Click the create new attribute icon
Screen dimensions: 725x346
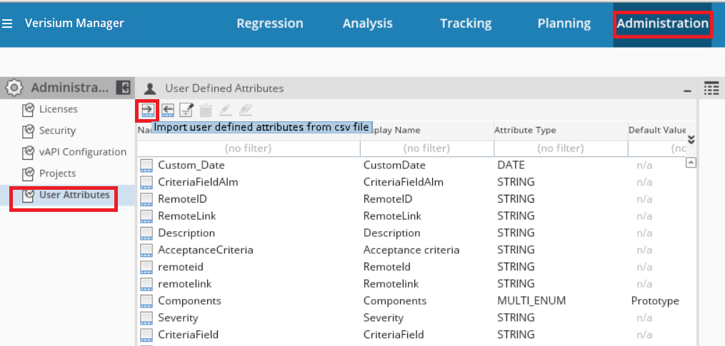(186, 109)
